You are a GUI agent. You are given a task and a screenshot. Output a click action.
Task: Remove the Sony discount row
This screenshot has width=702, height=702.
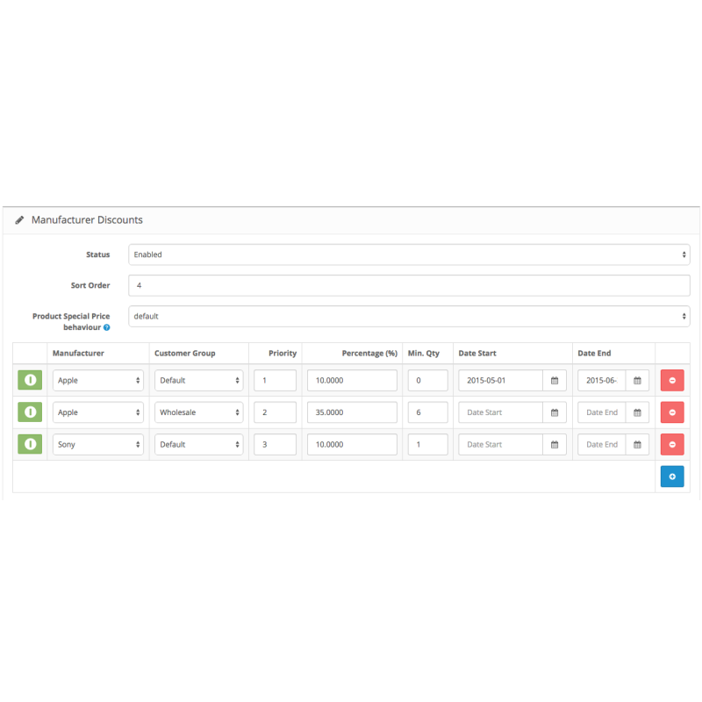coord(672,445)
